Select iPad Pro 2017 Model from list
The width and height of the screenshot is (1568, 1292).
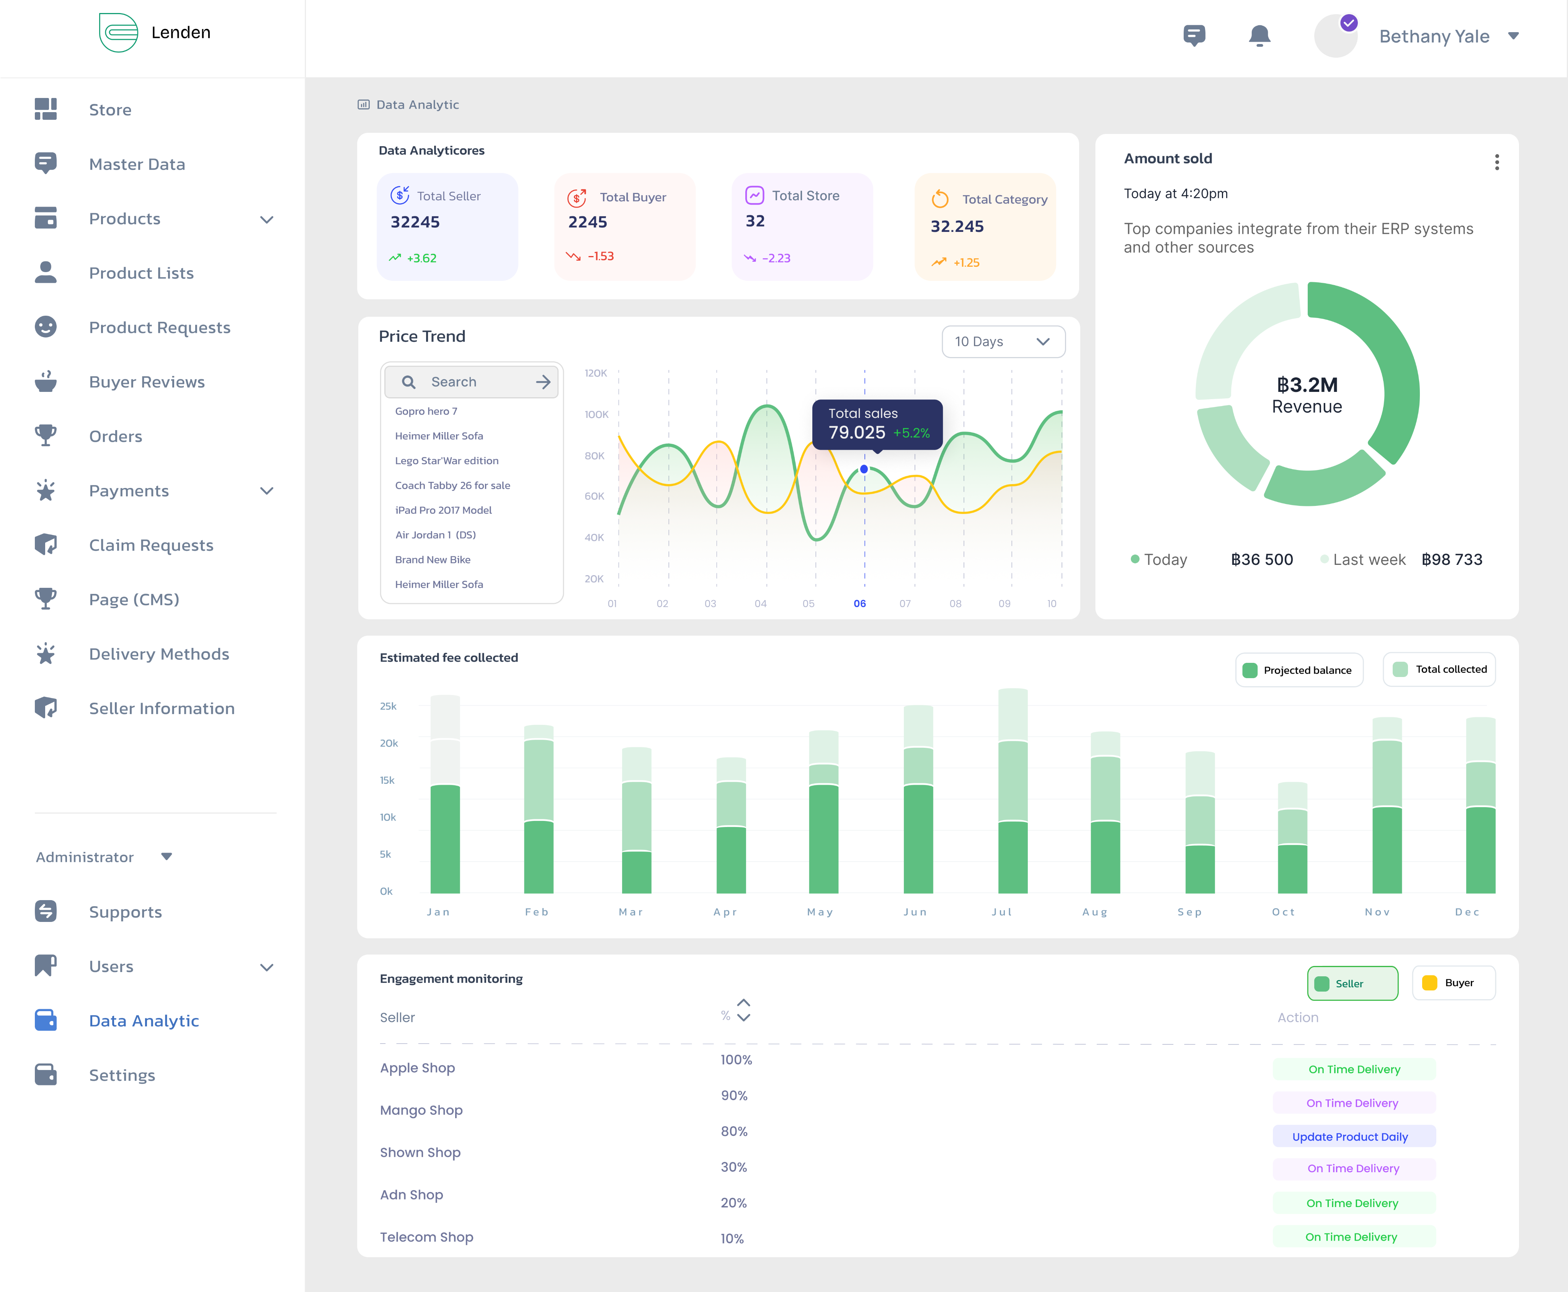tap(443, 510)
